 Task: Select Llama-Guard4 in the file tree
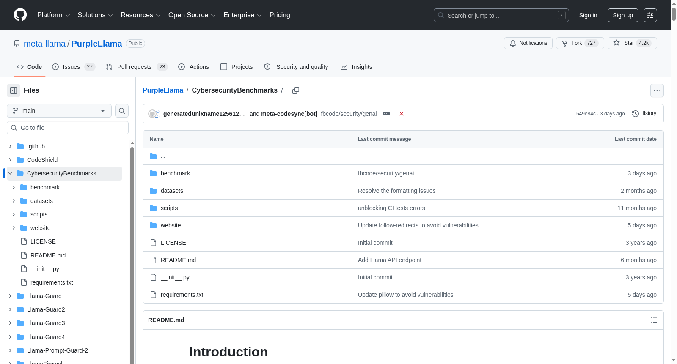tap(46, 337)
